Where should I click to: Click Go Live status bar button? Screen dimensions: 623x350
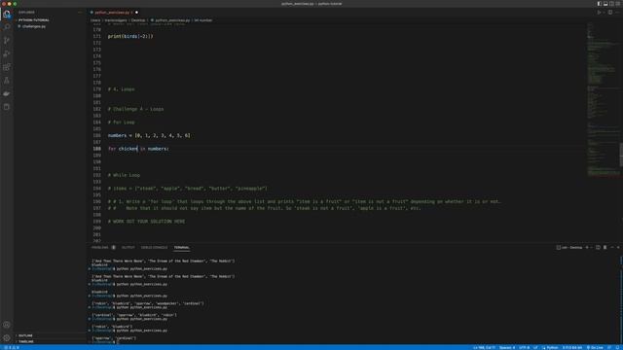(x=595, y=347)
